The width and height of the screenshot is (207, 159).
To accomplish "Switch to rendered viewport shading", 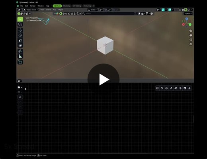I will point(188,10).
